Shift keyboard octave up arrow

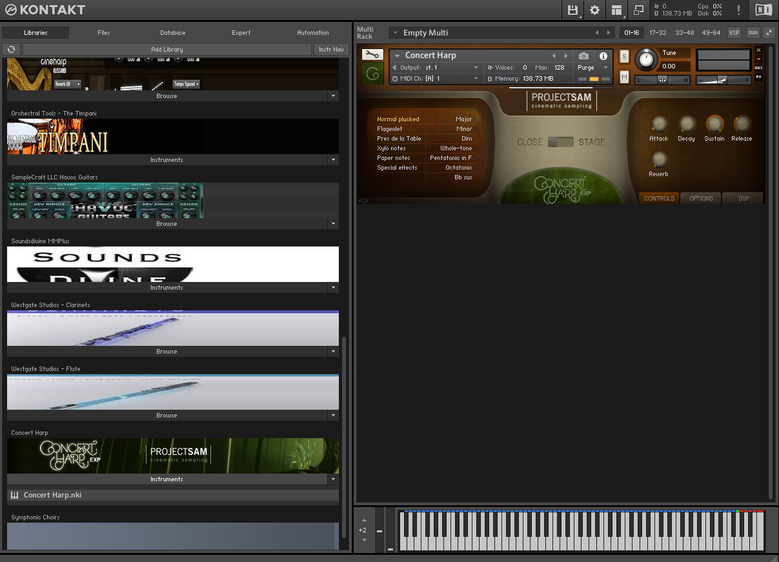(364, 520)
